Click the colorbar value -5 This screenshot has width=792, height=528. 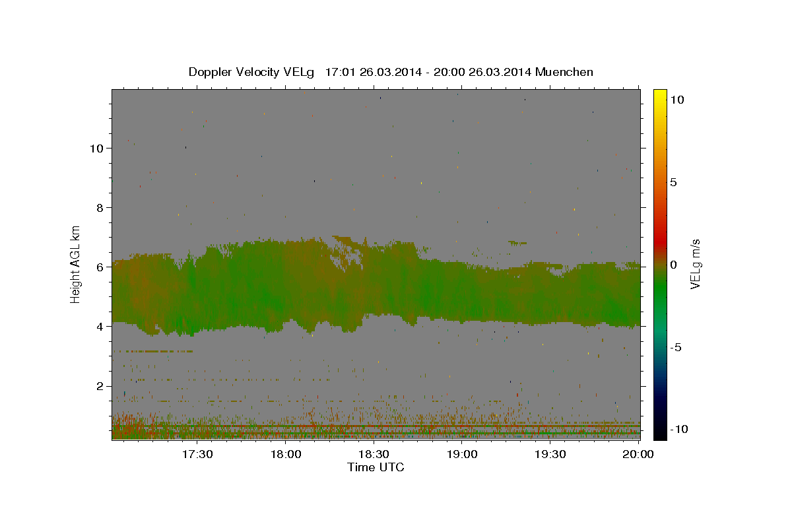pos(676,346)
